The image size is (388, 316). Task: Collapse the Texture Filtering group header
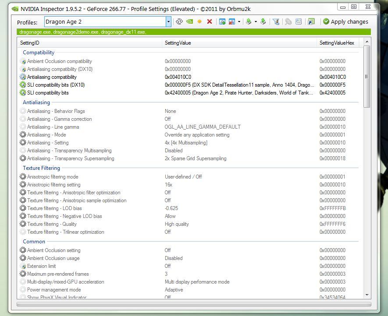41,168
